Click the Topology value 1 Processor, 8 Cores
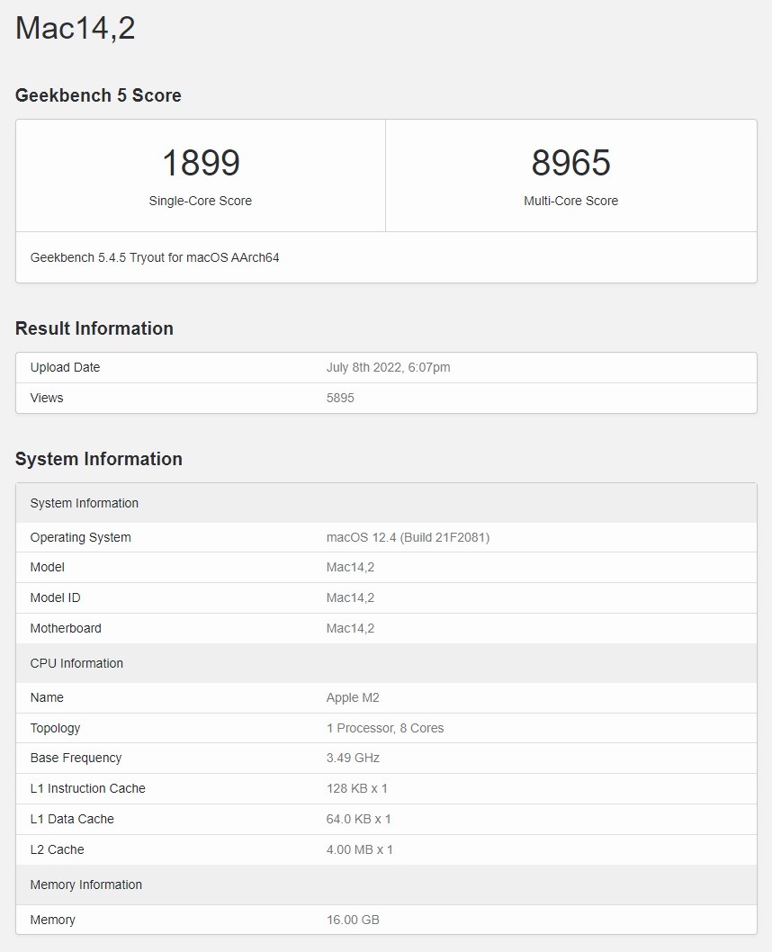The width and height of the screenshot is (772, 952). (x=385, y=728)
